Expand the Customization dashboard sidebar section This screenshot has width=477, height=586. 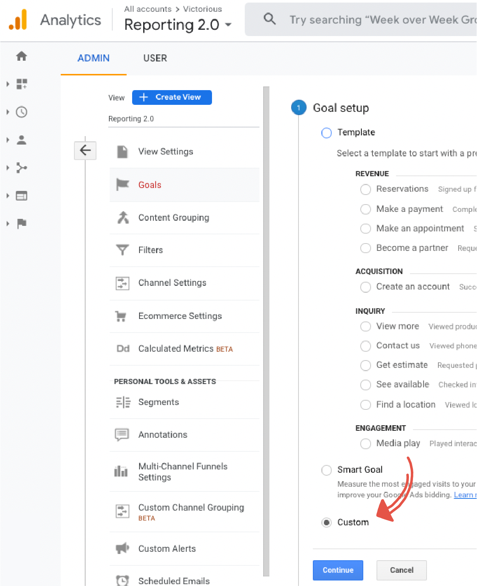pos(8,84)
